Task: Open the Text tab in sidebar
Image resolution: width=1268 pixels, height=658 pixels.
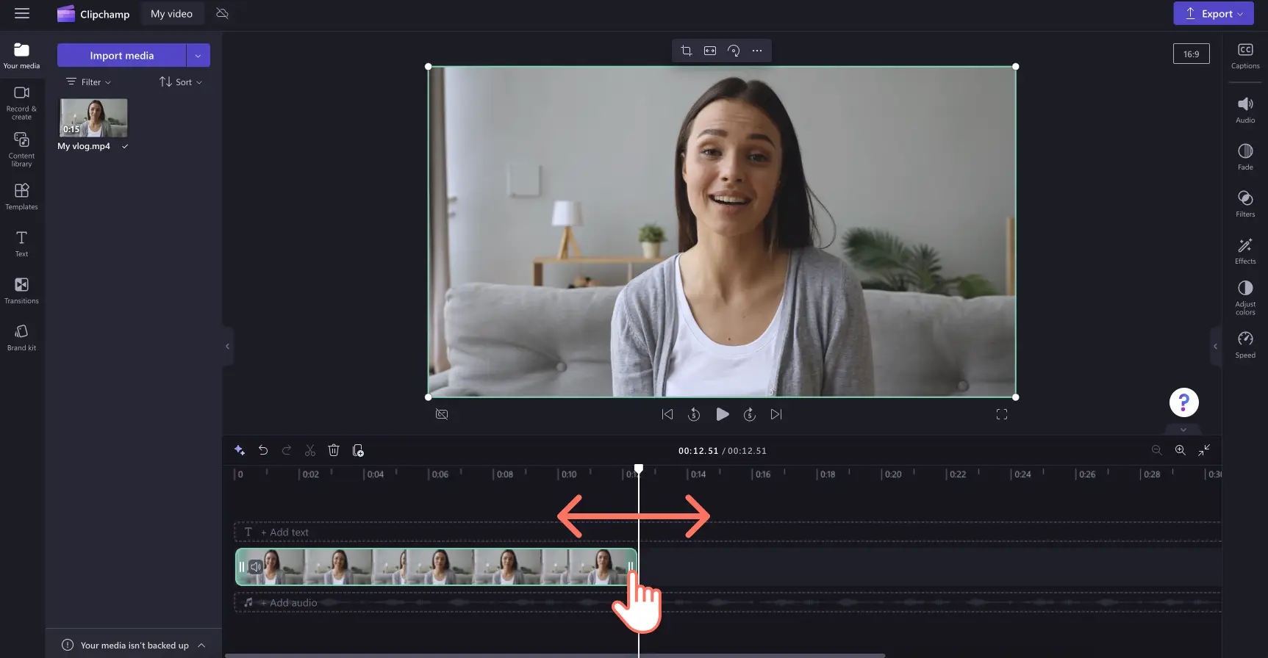Action: pos(21,244)
